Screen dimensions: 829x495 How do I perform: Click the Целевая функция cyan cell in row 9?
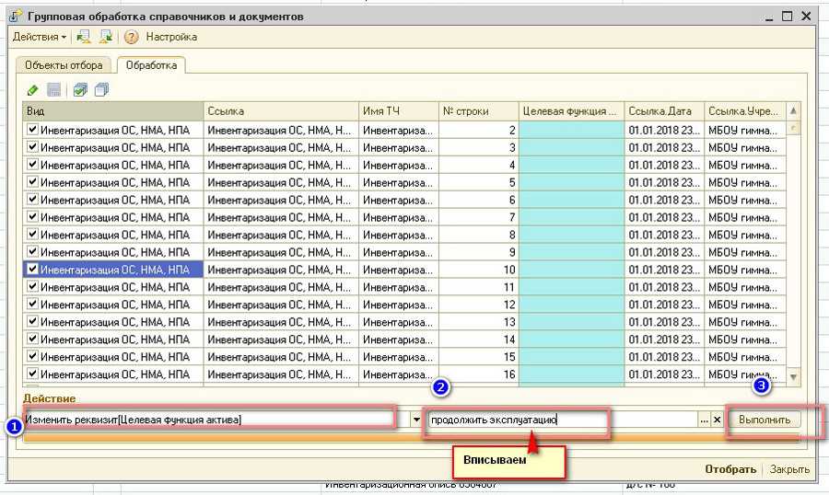point(571,252)
